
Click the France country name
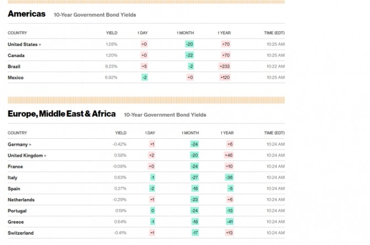(15, 166)
